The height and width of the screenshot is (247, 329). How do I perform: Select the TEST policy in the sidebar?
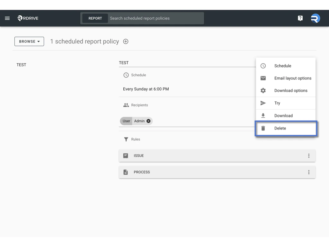coord(21,65)
